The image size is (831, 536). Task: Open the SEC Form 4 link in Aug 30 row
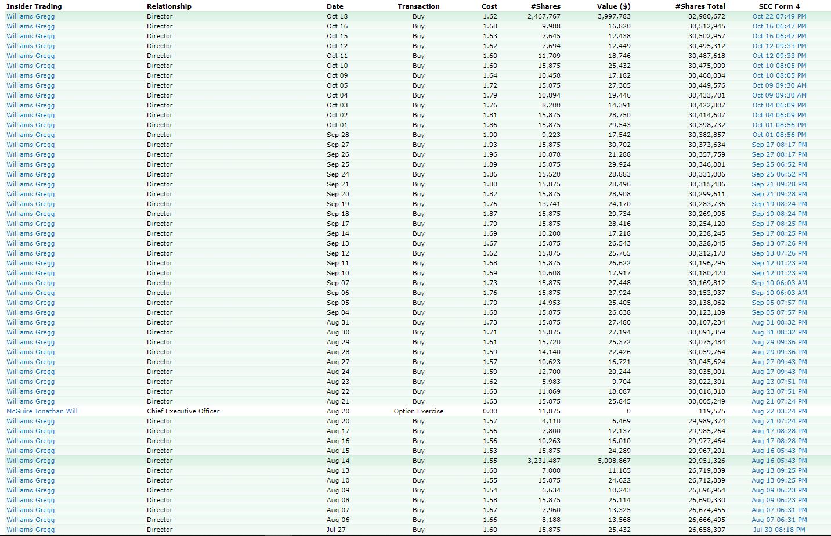click(779, 332)
